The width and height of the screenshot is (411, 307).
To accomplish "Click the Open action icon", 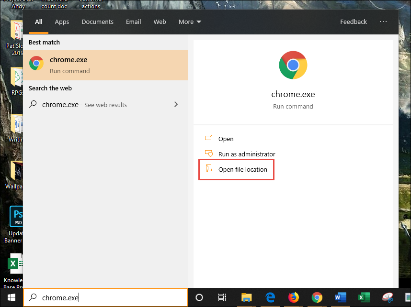I will (209, 138).
